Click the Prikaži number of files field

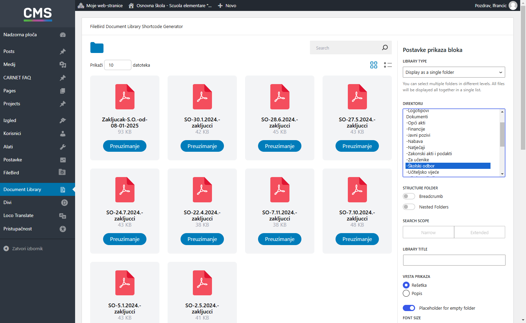pyautogui.click(x=118, y=65)
